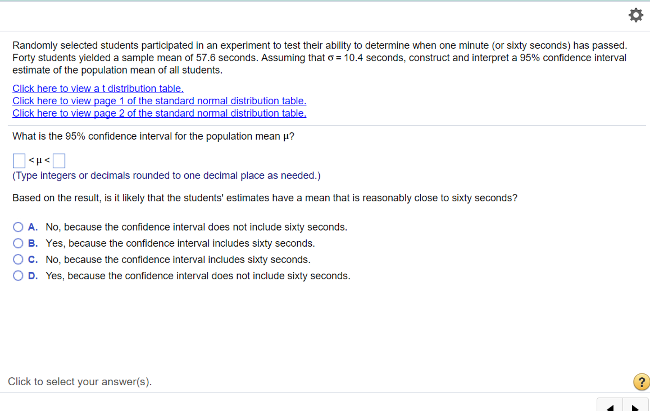Screen dimensions: 650x411
Task: Click the upper bound input box after μ
Action: point(59,161)
